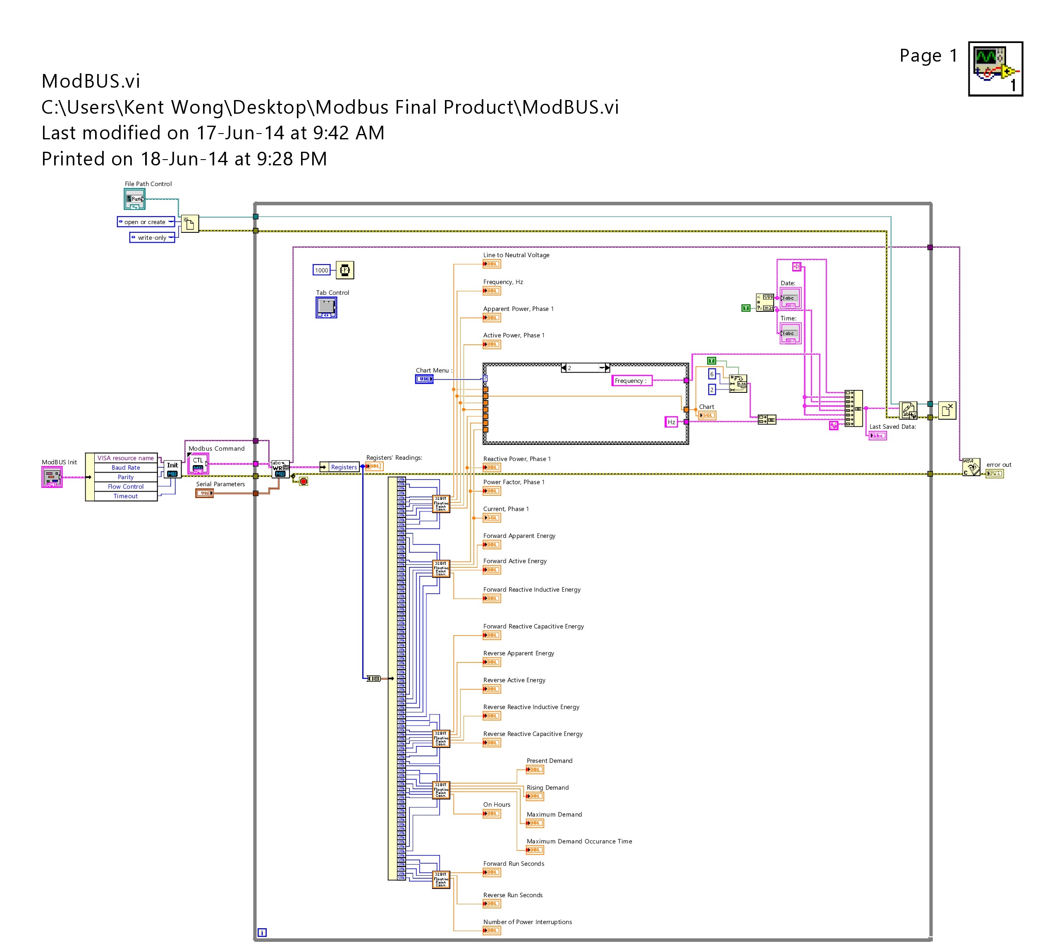Click the Close File function icon

tap(947, 411)
